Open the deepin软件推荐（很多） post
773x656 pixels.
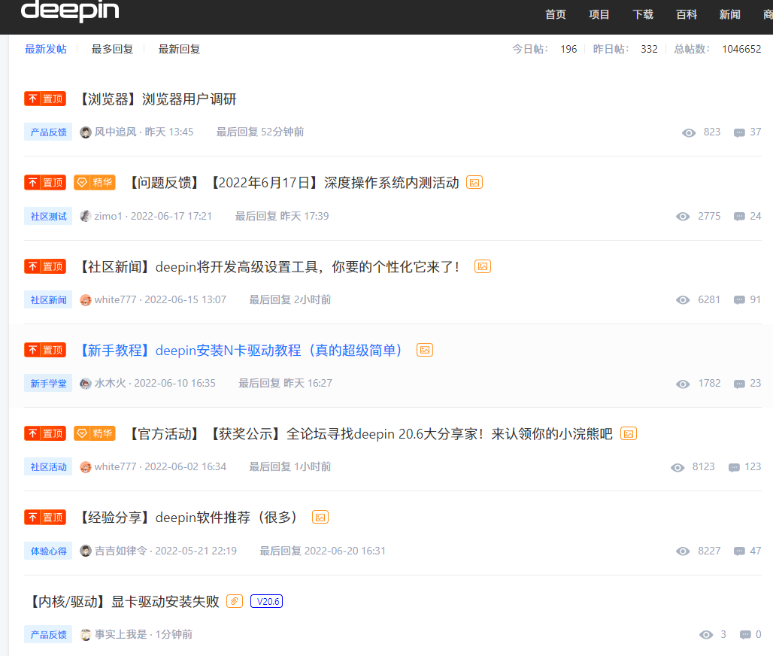(189, 518)
